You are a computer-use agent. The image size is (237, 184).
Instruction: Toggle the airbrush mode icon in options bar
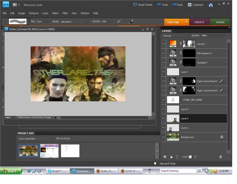click(119, 21)
